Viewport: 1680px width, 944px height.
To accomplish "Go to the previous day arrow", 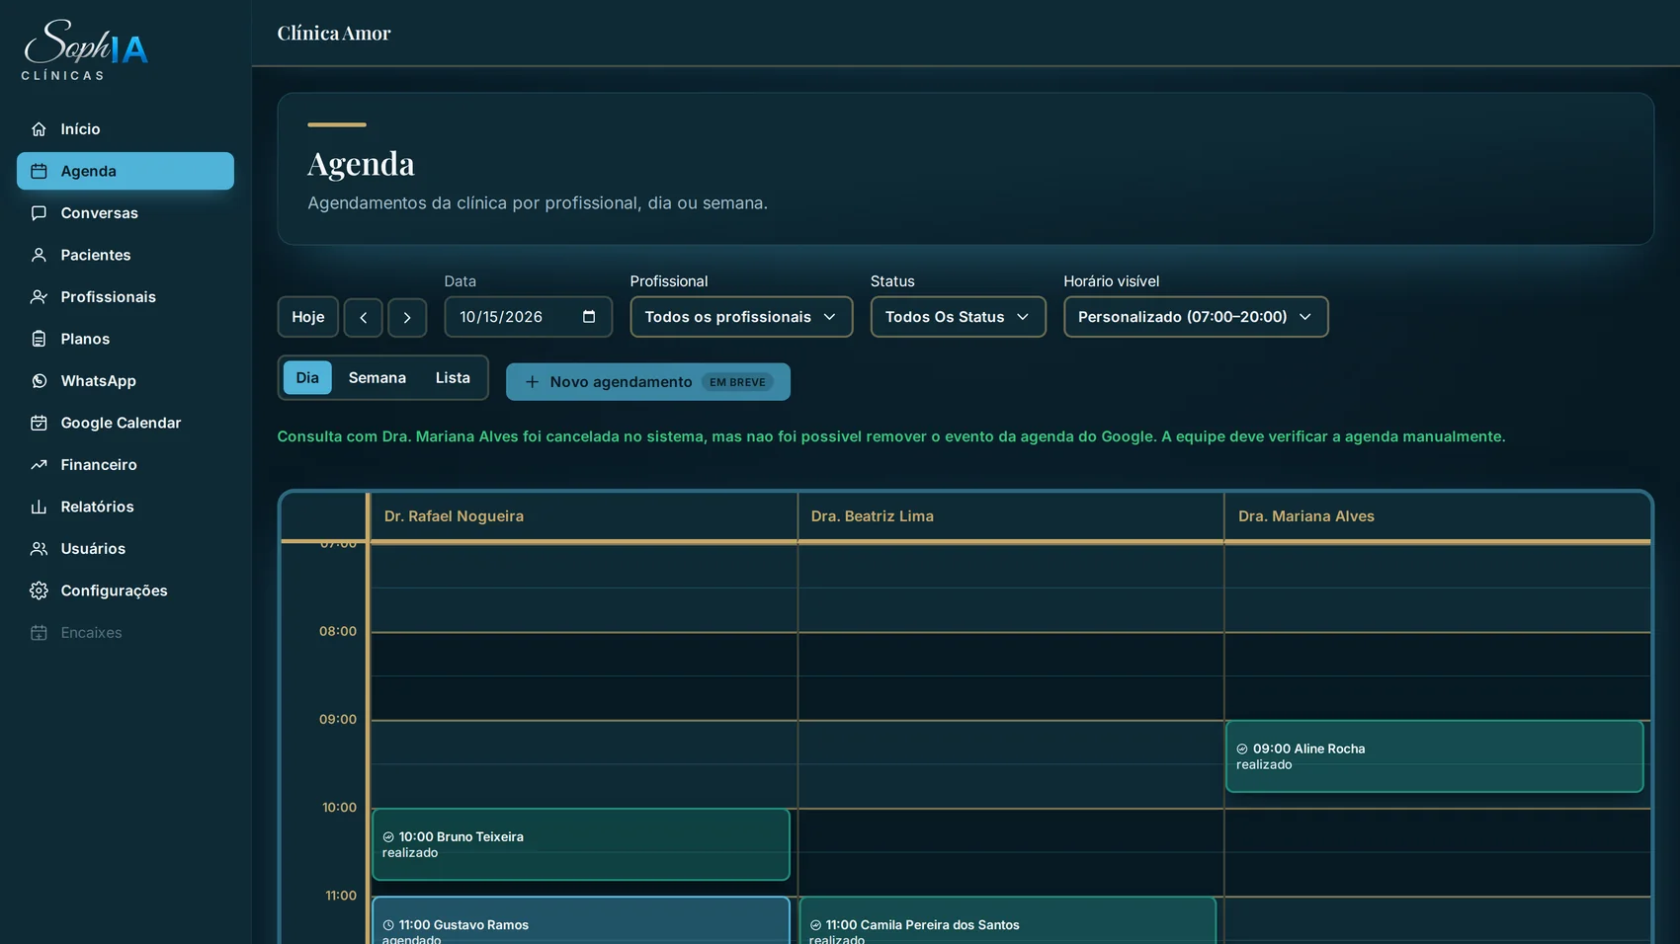I will (364, 318).
